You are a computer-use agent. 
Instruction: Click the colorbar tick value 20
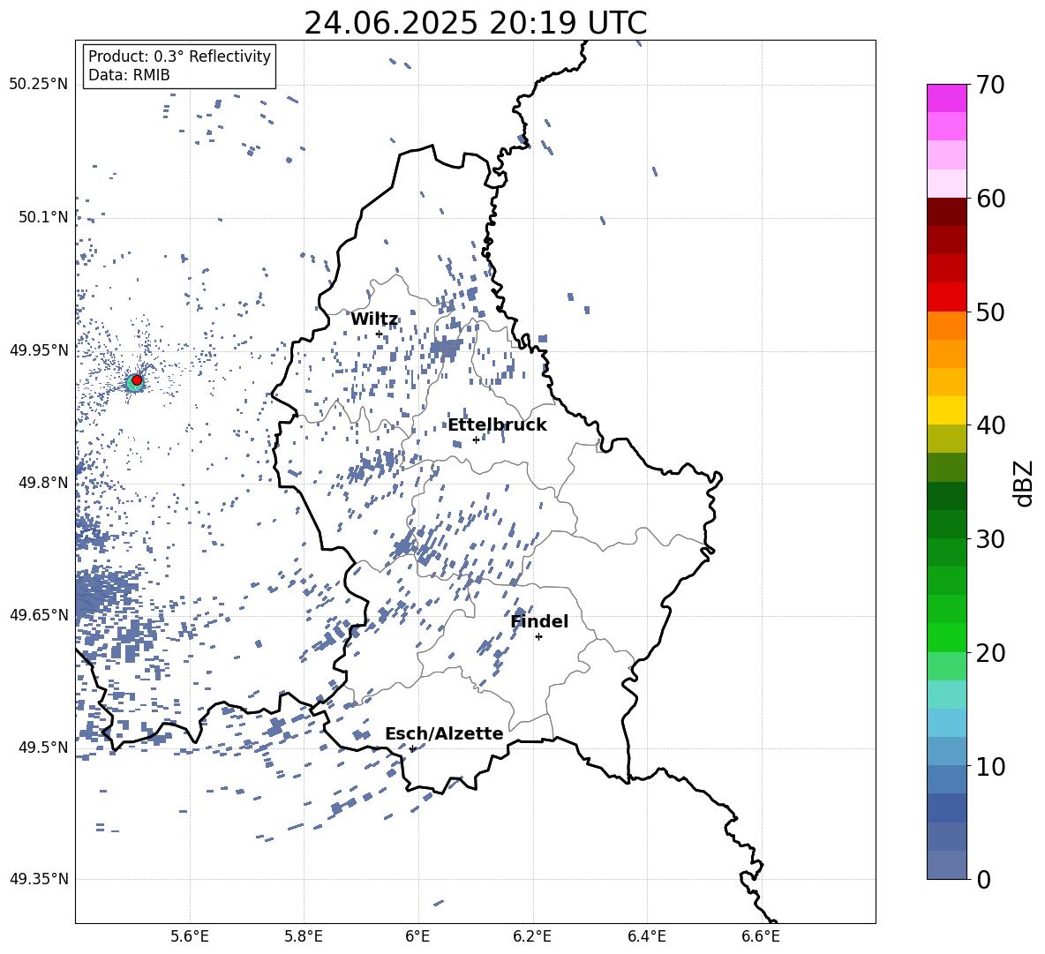(990, 653)
